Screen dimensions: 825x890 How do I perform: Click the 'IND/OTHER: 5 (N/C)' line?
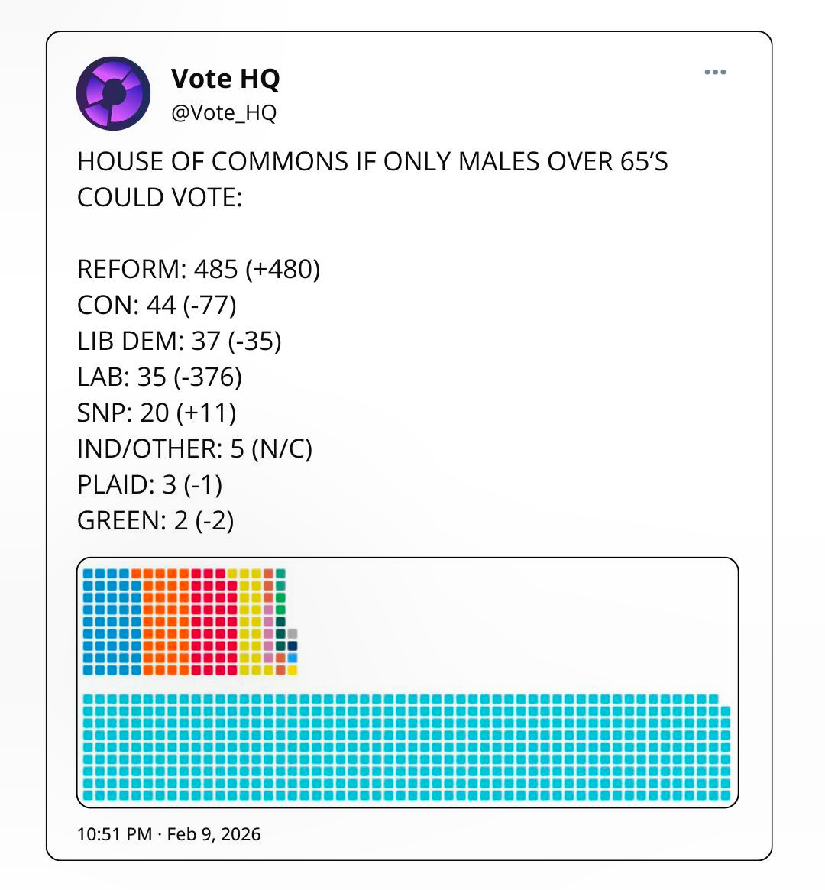(x=195, y=449)
